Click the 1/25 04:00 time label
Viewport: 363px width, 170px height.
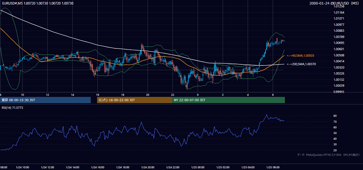click(248, 167)
